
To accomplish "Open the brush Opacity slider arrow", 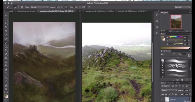I will tap(62, 7).
